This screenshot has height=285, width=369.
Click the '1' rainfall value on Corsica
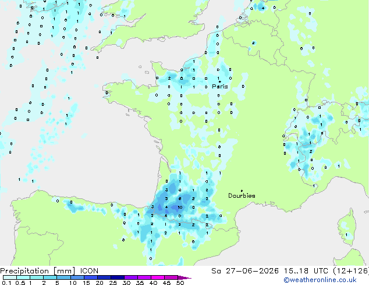346,234
